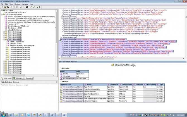Click the ManufacturerSparePartIdentifier cell in subtags table
The height and width of the screenshot is (117, 187).
coord(95,99)
